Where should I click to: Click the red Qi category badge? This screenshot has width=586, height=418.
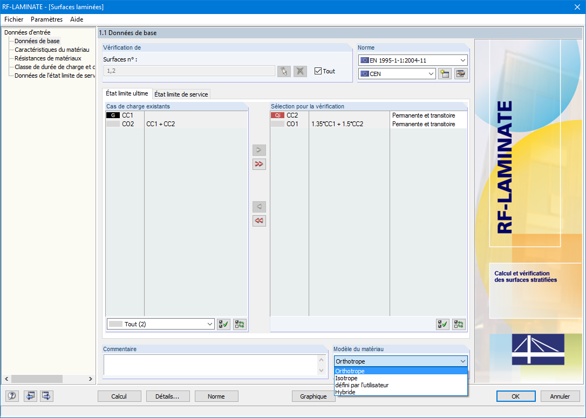(277, 115)
